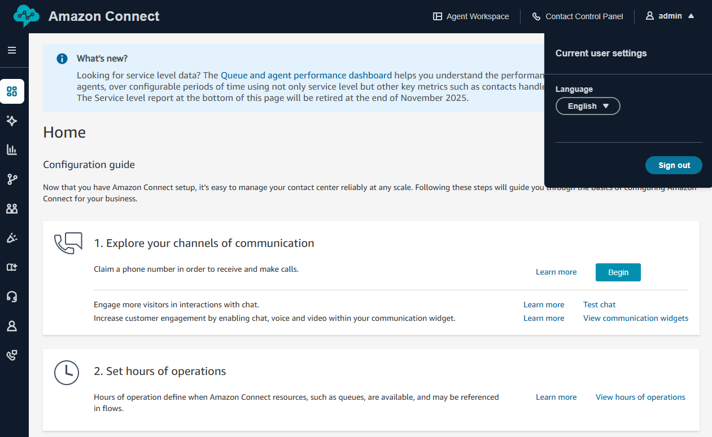The height and width of the screenshot is (437, 712).
Task: Click the Sign out button
Action: pyautogui.click(x=674, y=165)
